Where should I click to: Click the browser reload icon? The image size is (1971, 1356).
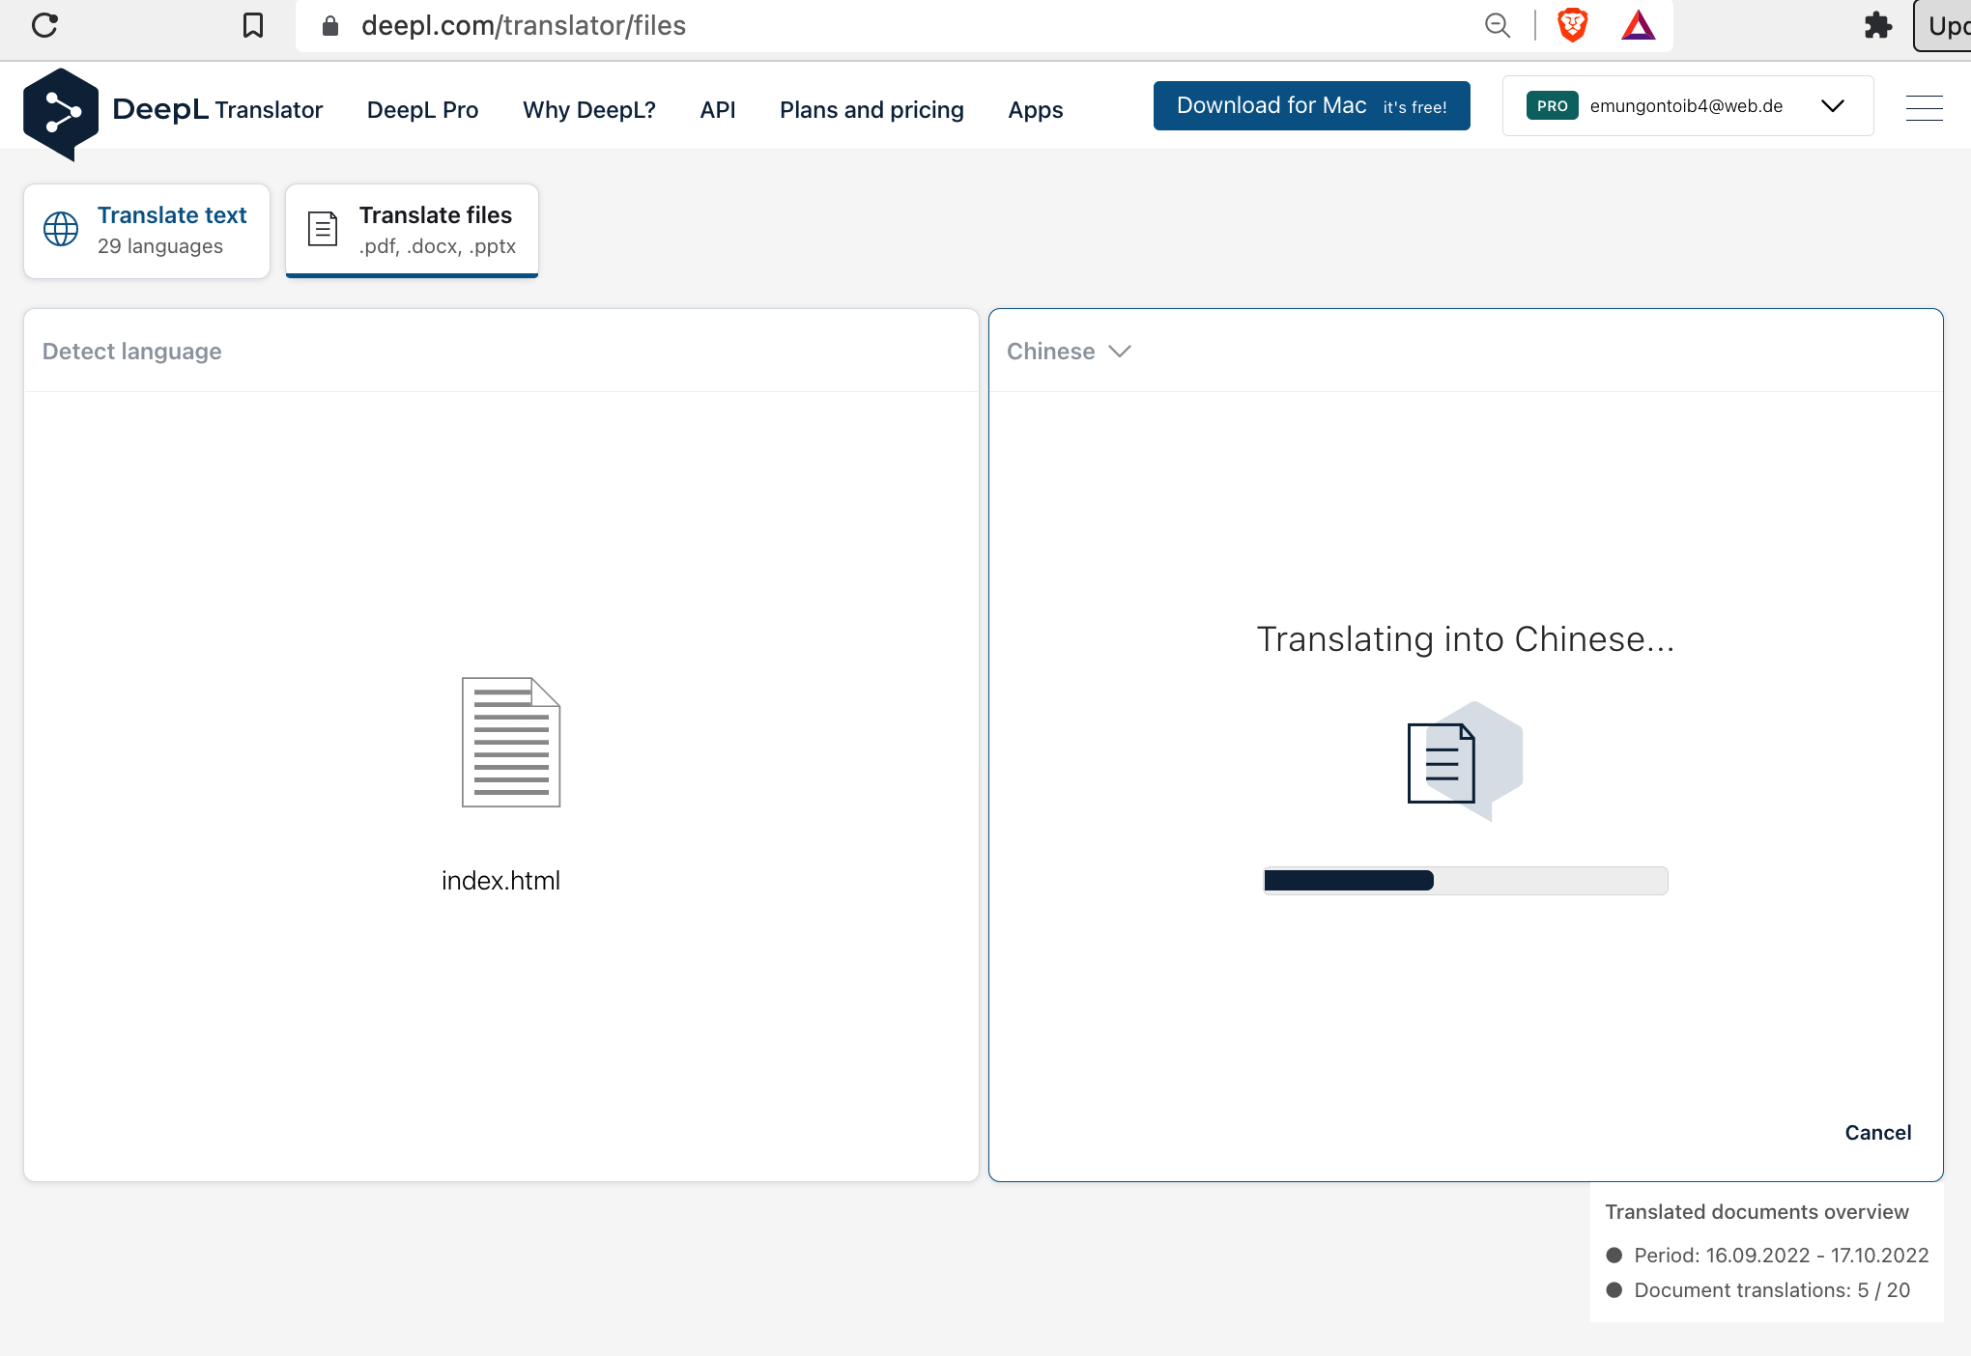coord(45,25)
